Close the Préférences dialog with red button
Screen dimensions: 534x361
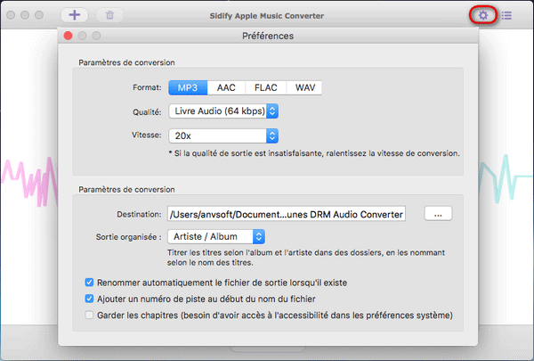68,36
